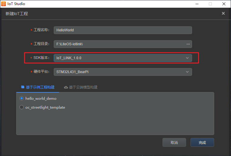The image size is (231, 156).
Task: Click the IoT Studio app logo icon
Action: pos(3,4)
